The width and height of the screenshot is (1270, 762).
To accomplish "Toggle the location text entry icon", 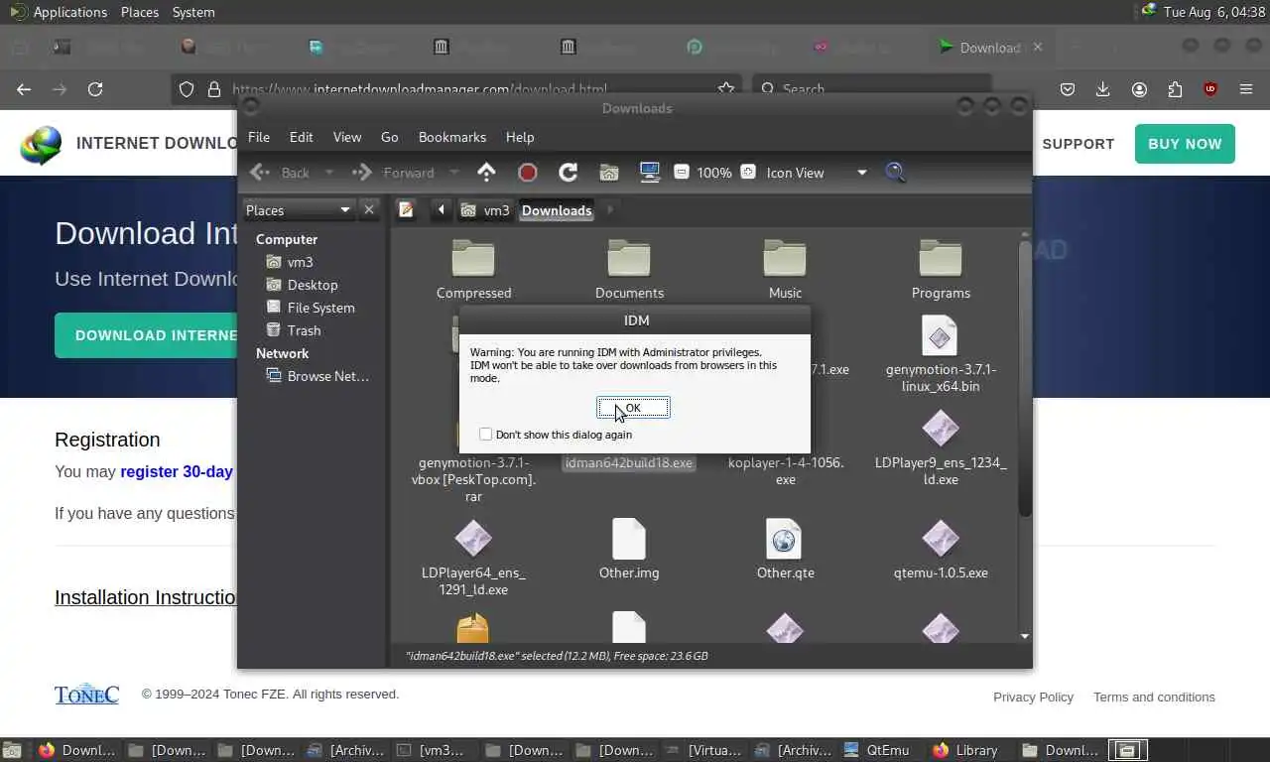I will [x=406, y=209].
